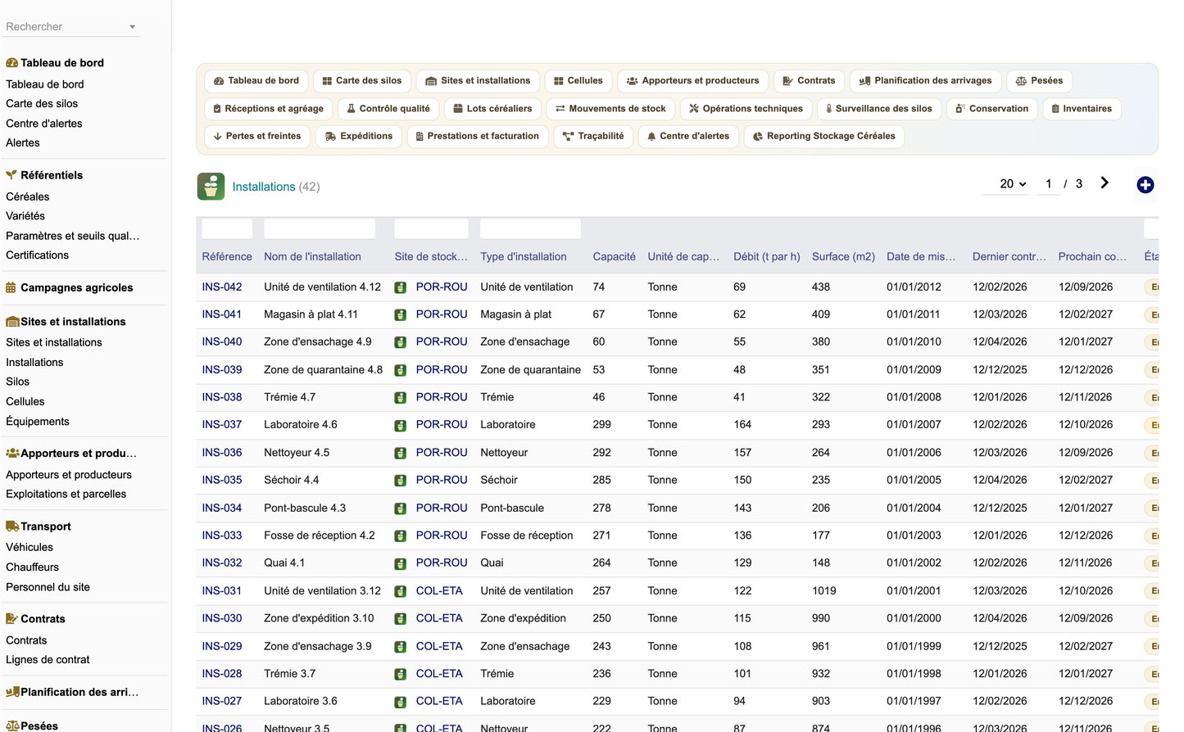Open record INS-029
The height and width of the screenshot is (732, 1184).
222,647
